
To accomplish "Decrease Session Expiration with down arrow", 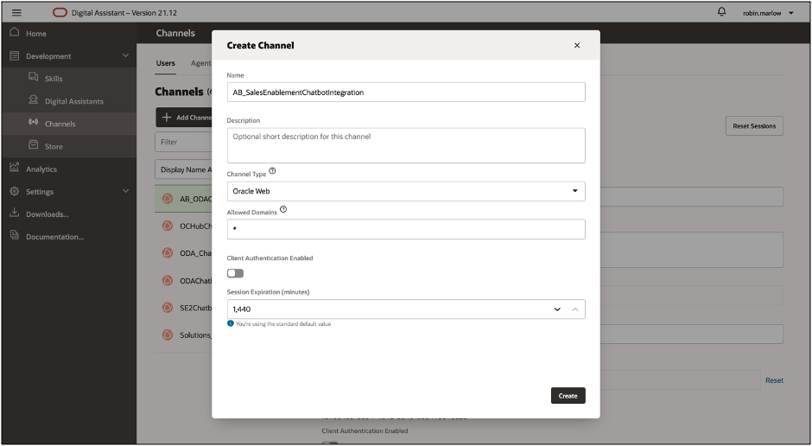I will click(x=557, y=309).
